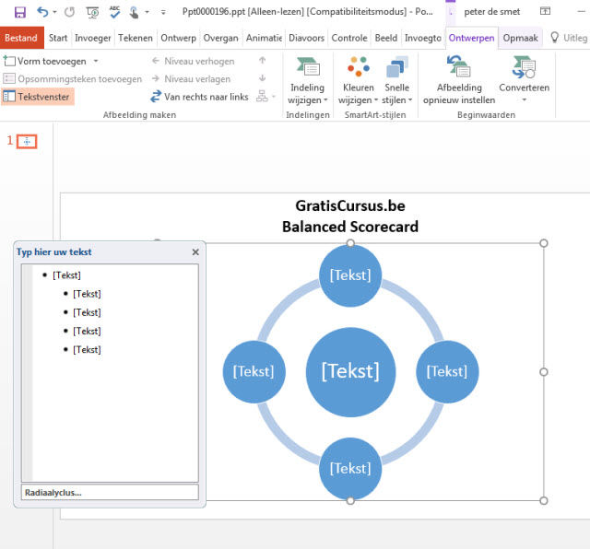This screenshot has width=590, height=549.
Task: Select the center [Tekst] circle in SmartArt
Action: [x=350, y=372]
